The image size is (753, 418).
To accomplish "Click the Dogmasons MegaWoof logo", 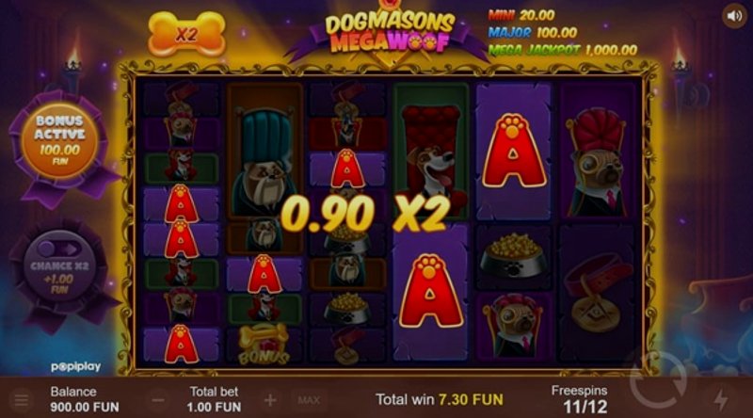I will tap(390, 32).
